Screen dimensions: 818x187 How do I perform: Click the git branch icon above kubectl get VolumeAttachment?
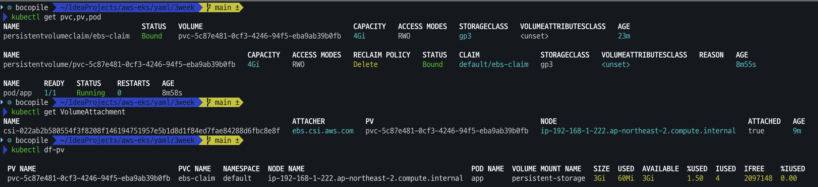click(x=209, y=102)
